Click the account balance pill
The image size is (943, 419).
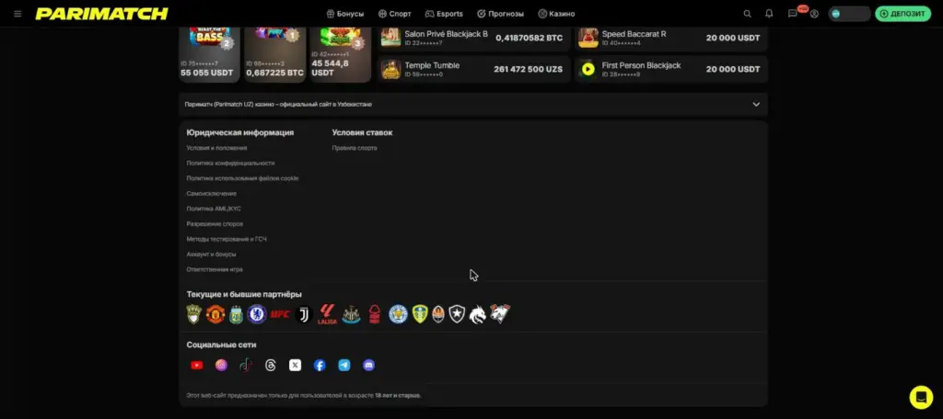[x=848, y=13]
